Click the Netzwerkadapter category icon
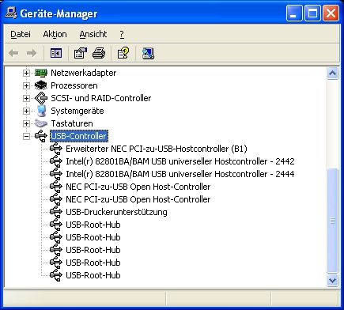Image resolution: width=344 pixels, height=310 pixels. coord(41,73)
